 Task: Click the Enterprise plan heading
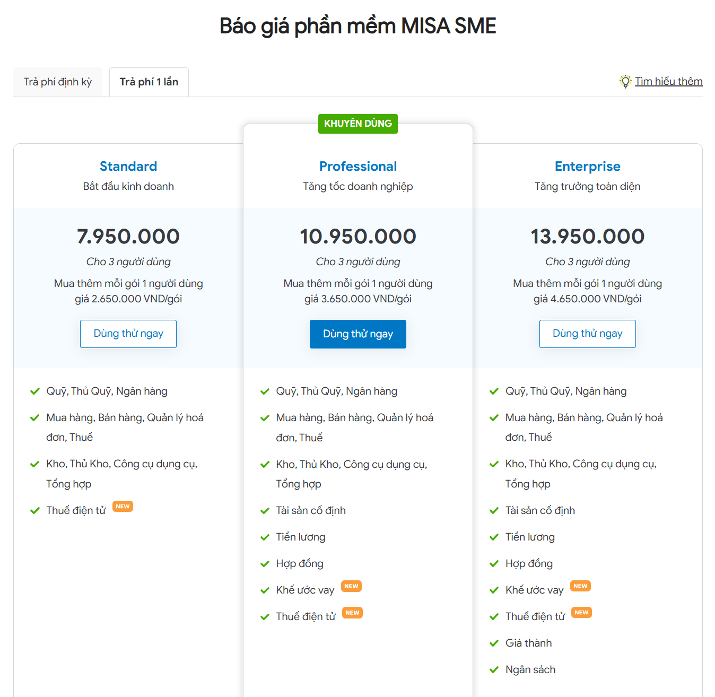pyautogui.click(x=587, y=166)
